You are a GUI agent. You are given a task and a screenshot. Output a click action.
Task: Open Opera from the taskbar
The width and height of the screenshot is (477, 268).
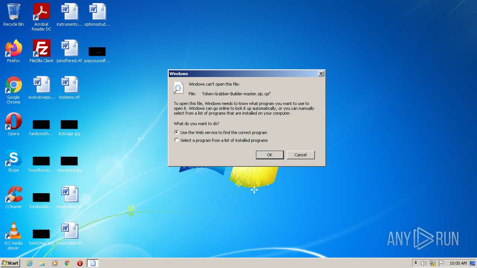point(80,263)
